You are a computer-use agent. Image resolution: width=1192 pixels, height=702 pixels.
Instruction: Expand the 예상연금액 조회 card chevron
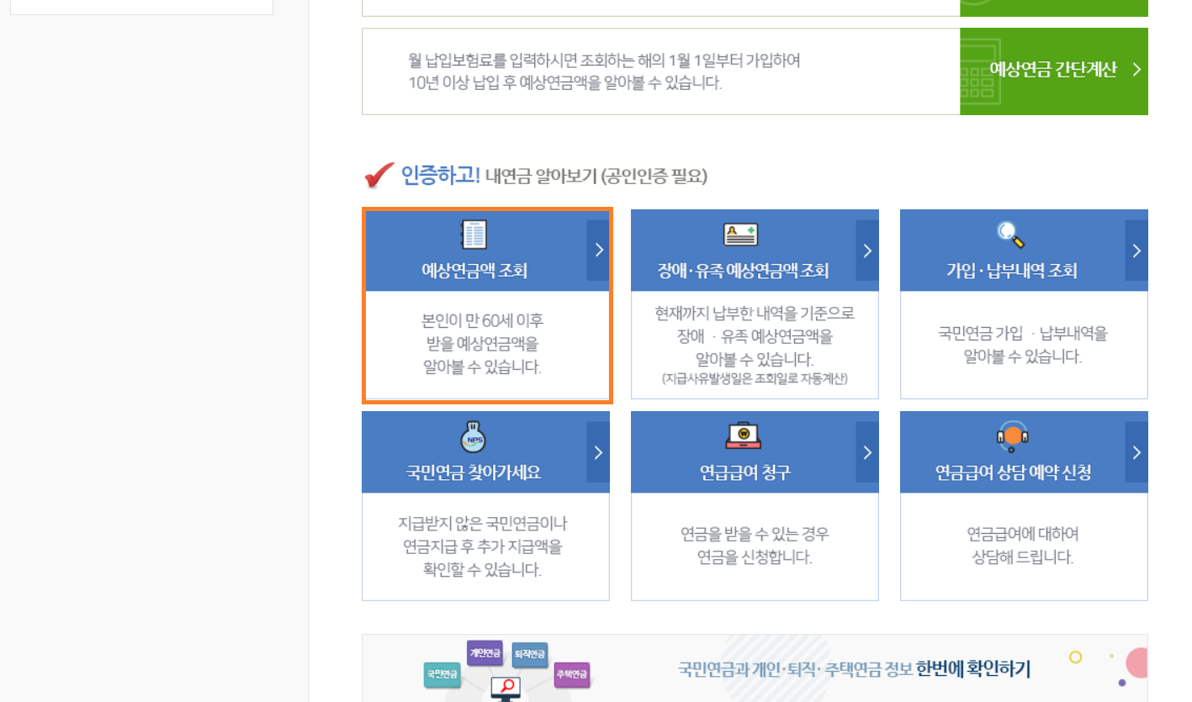click(x=598, y=249)
